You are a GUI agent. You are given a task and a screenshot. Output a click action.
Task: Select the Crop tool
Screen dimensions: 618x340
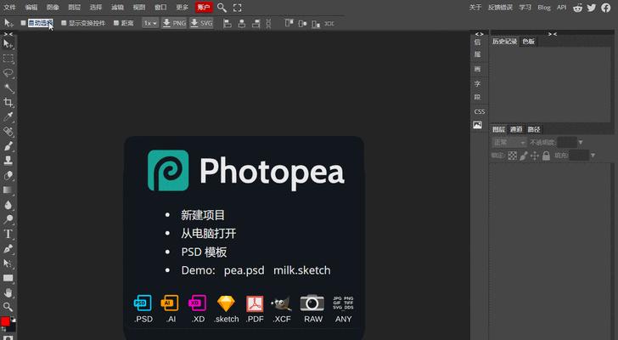click(8, 103)
